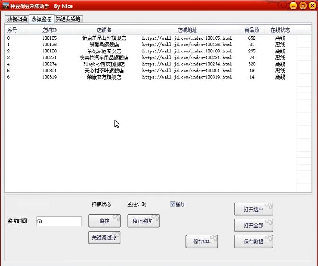Maximize the window with orange button
The width and height of the screenshot is (318, 266).
coord(303,5)
